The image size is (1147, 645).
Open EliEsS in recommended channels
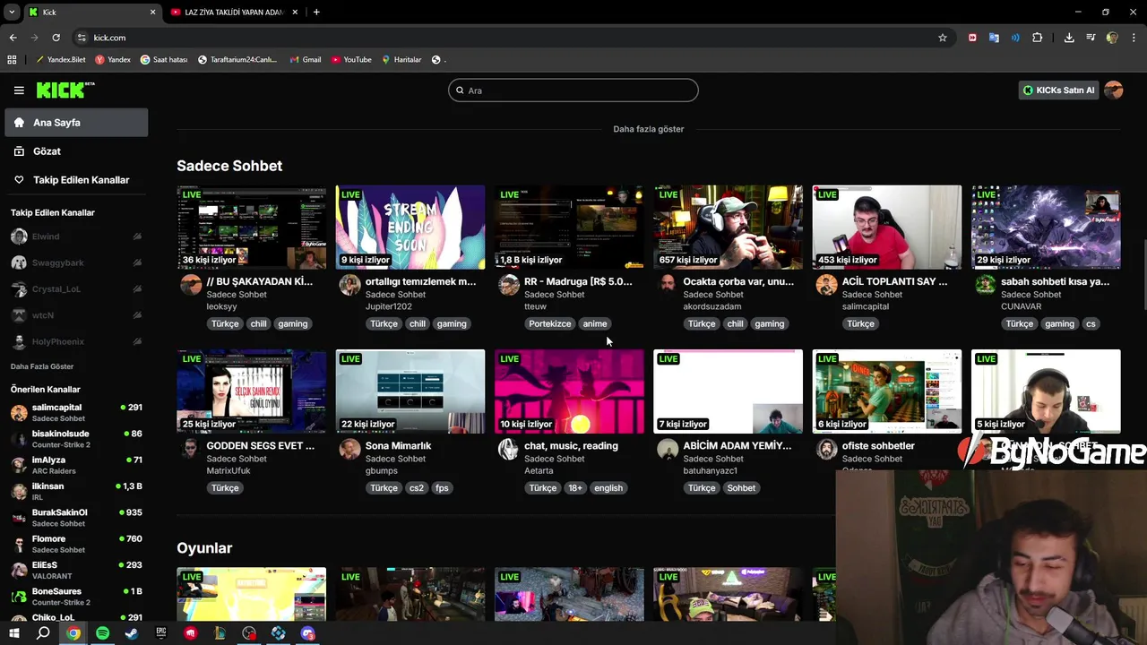click(x=76, y=570)
